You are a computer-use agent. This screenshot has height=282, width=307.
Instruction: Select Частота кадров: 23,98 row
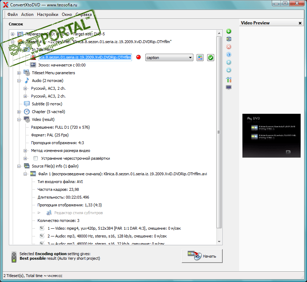58,189
